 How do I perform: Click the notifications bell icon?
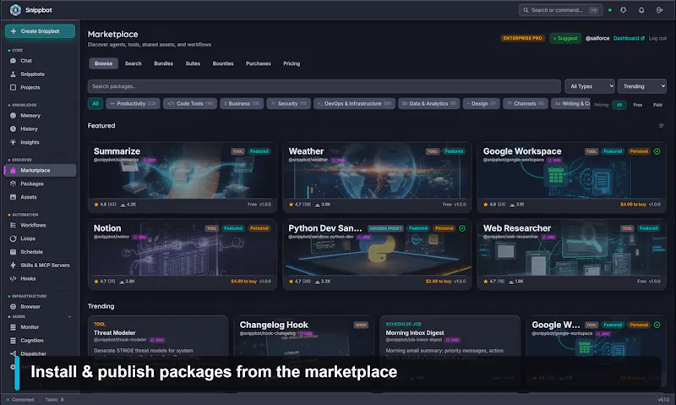(x=641, y=10)
